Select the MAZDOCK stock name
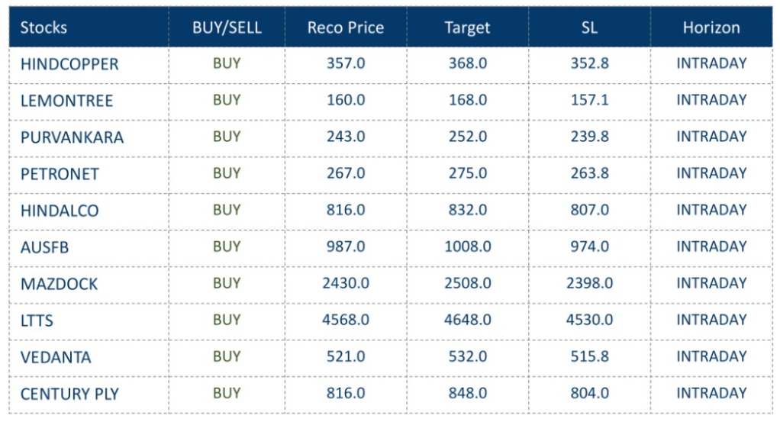Screen dimensions: 780x422 point(60,284)
